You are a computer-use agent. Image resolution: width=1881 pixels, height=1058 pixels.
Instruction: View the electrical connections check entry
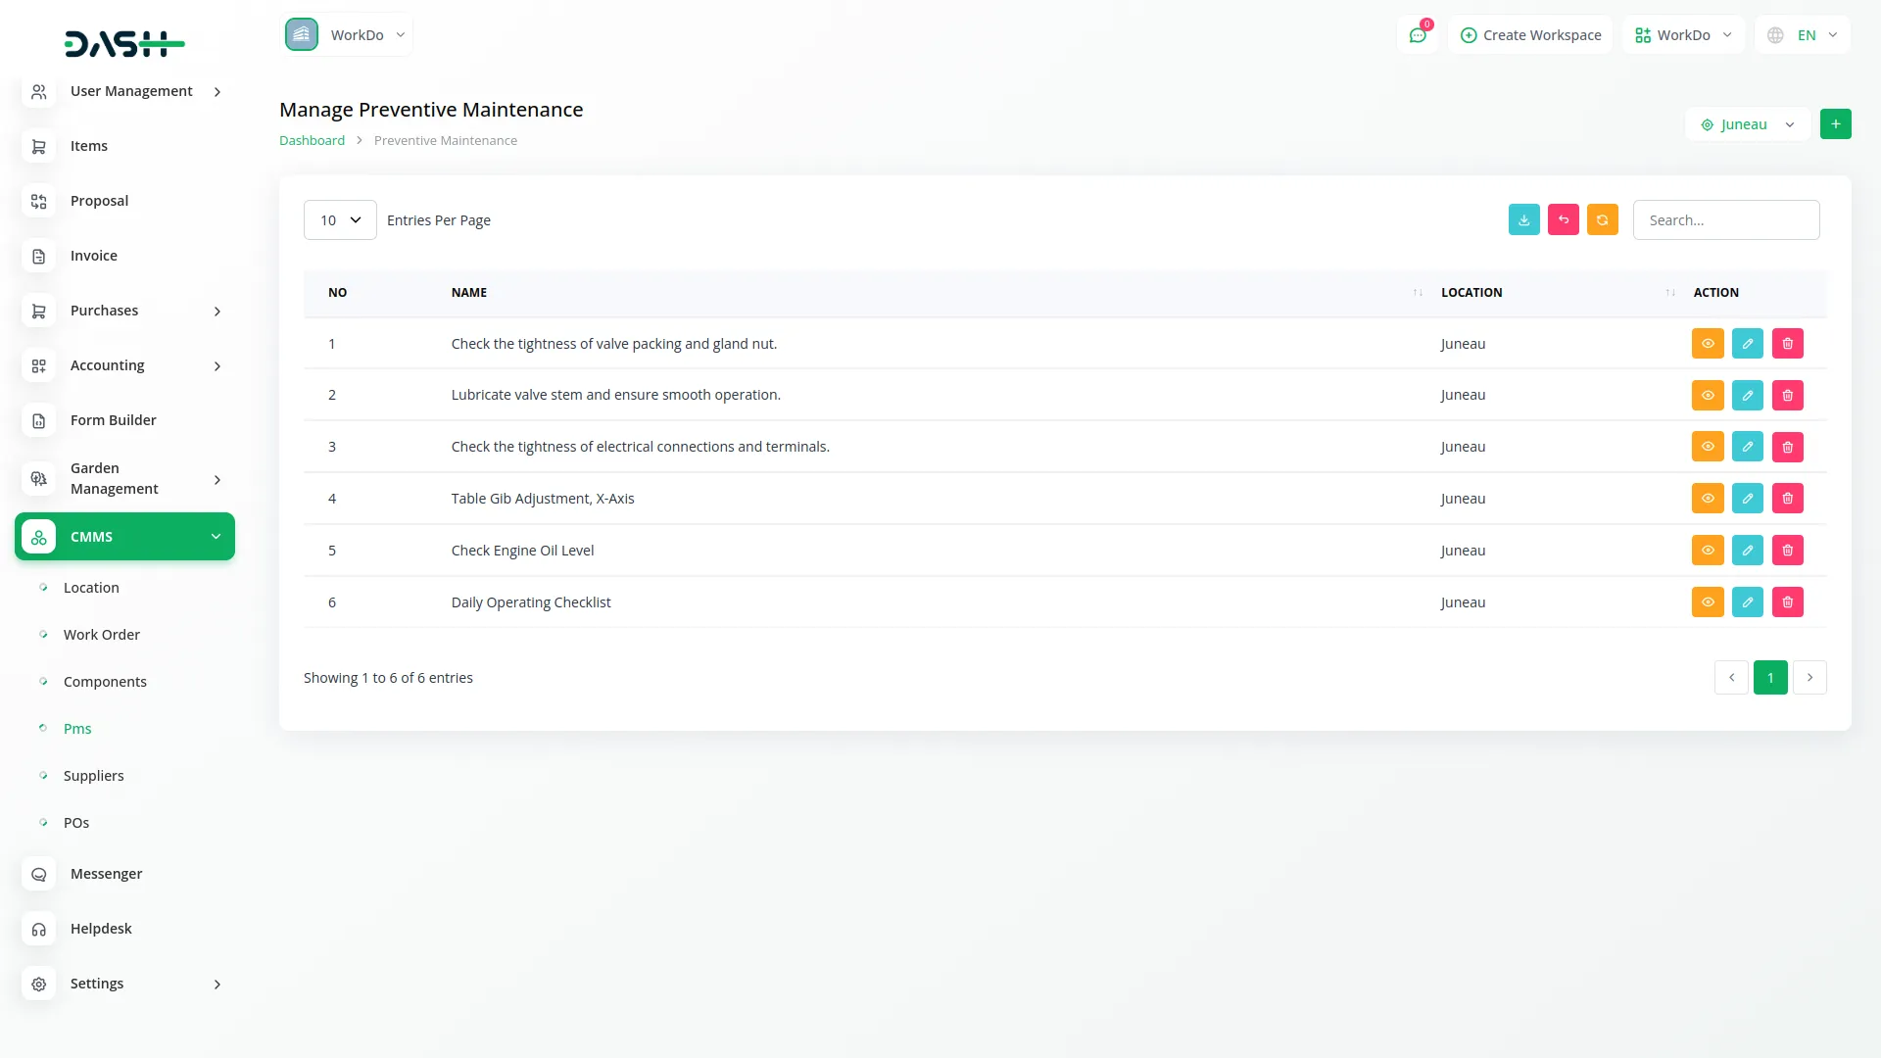tap(1707, 447)
